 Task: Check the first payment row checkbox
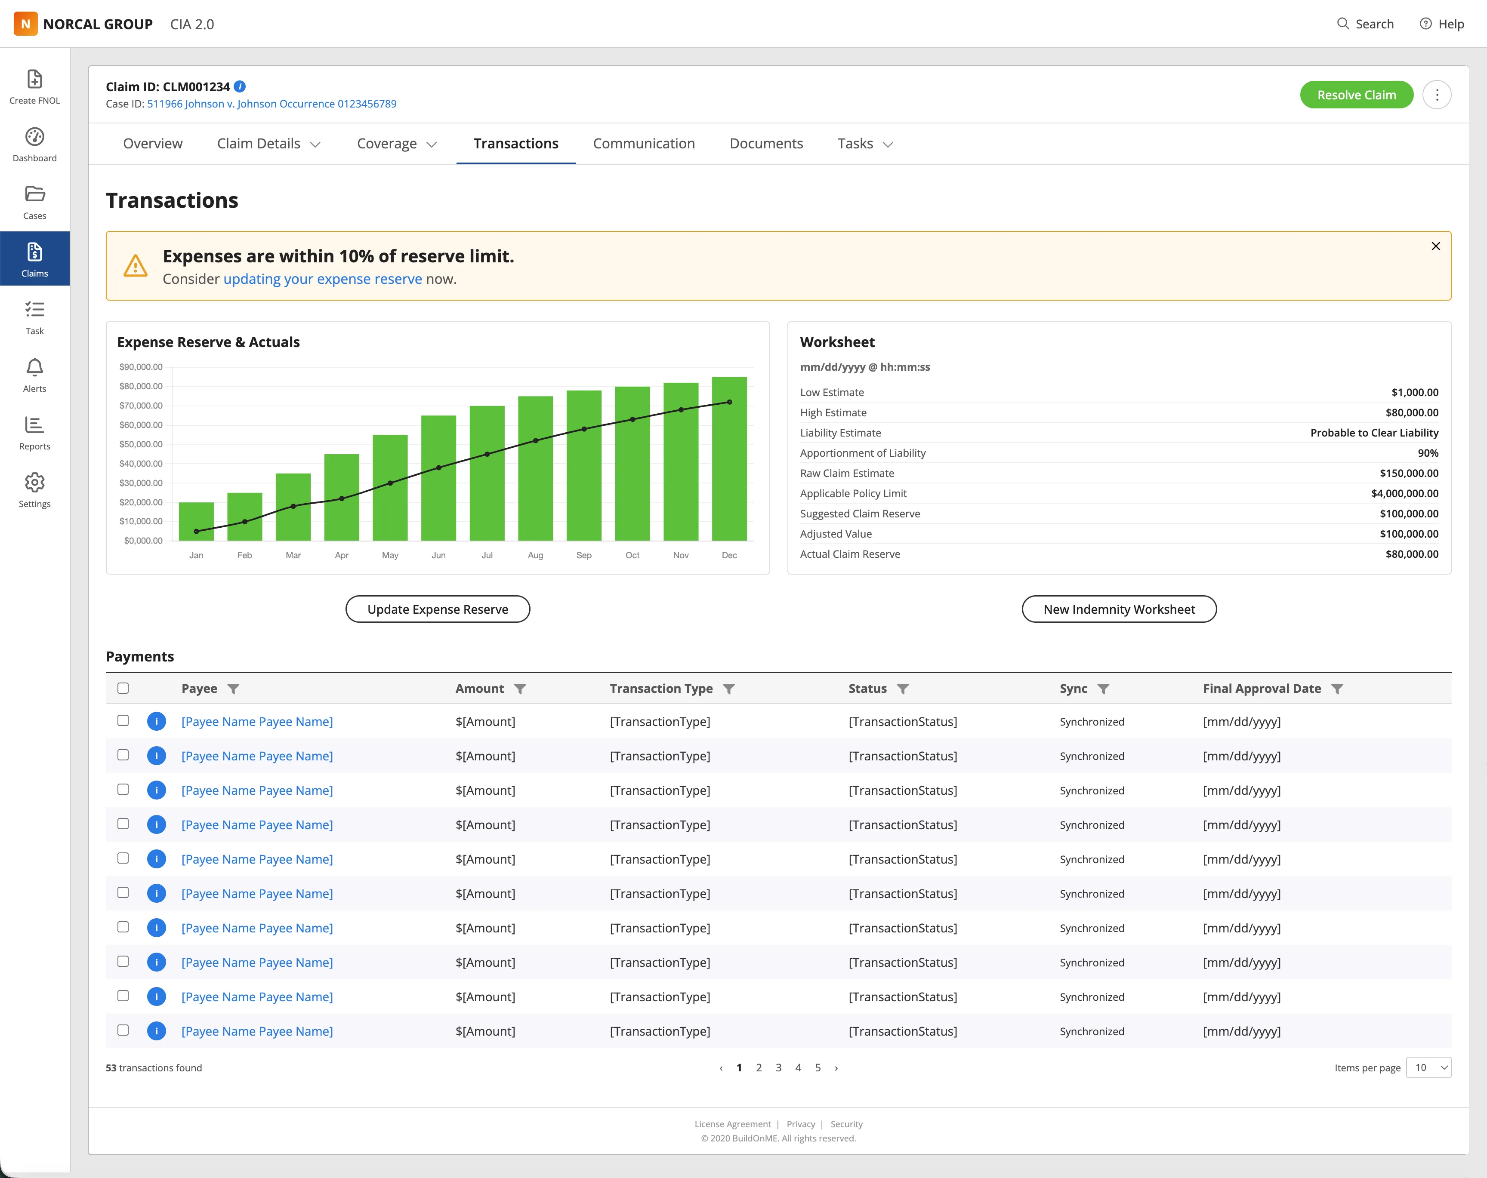tap(123, 720)
